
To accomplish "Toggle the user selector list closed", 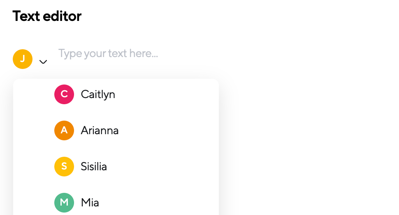I will (x=43, y=62).
